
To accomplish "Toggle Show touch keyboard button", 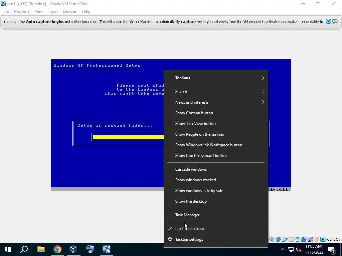I will pos(216,155).
